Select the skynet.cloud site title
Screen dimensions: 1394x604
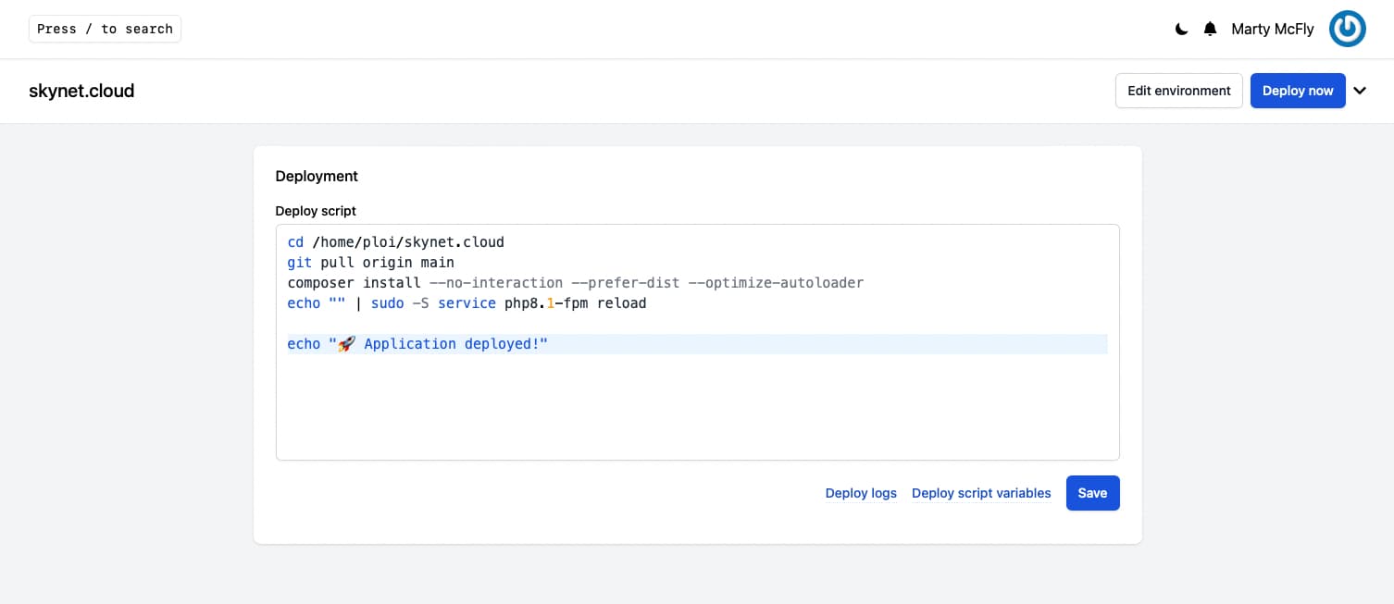click(x=81, y=91)
